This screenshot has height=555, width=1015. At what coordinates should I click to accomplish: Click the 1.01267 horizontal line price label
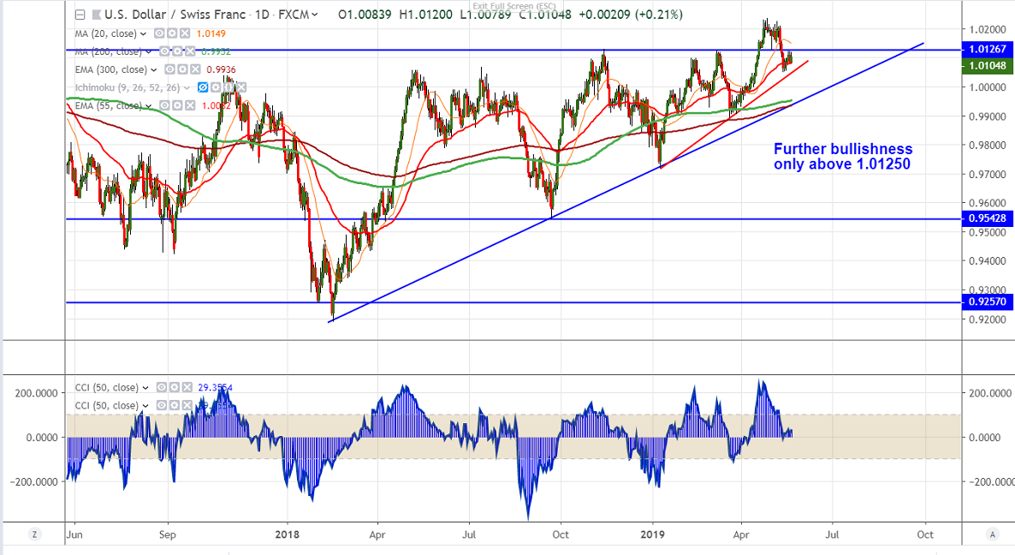(x=987, y=49)
